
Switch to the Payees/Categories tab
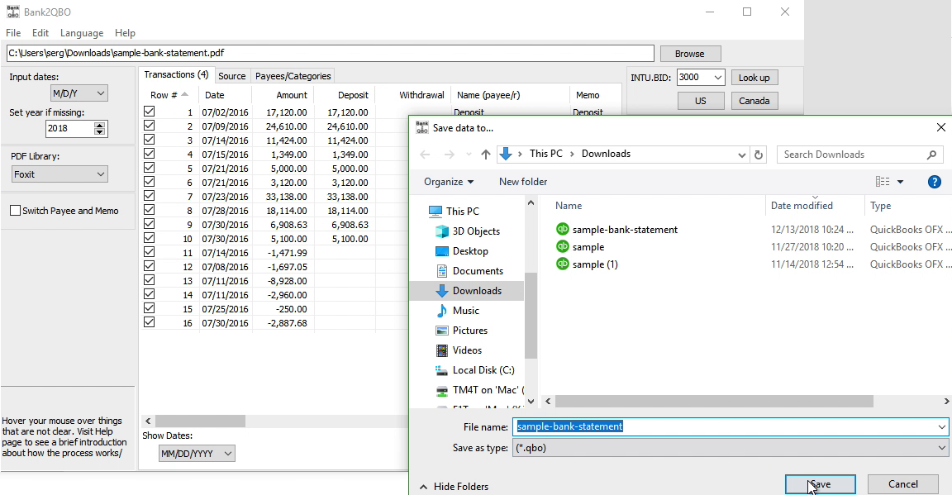click(x=293, y=76)
